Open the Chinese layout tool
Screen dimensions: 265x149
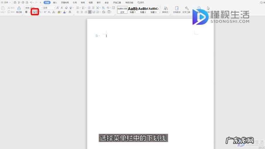tap(98, 8)
